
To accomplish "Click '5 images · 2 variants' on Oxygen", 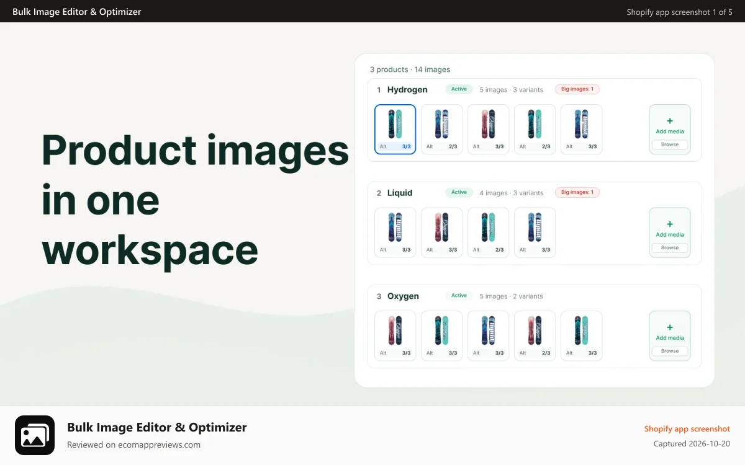I will (511, 296).
